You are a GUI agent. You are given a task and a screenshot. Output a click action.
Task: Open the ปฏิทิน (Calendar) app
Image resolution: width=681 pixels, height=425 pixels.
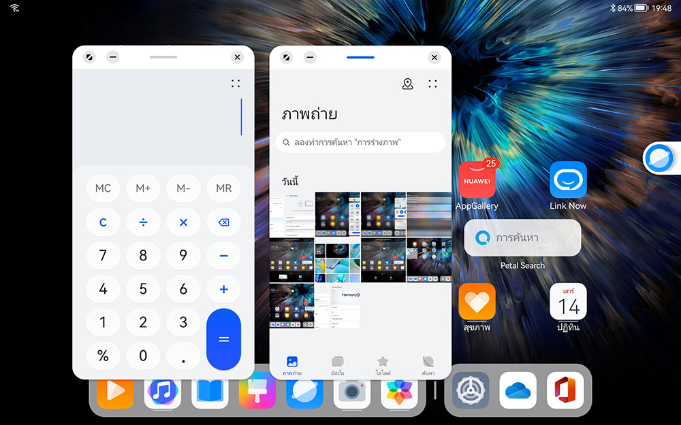(x=568, y=301)
